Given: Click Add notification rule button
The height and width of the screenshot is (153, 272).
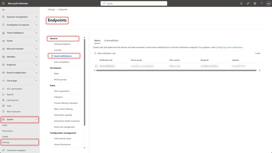Looking at the screenshot, I should point(105,53).
